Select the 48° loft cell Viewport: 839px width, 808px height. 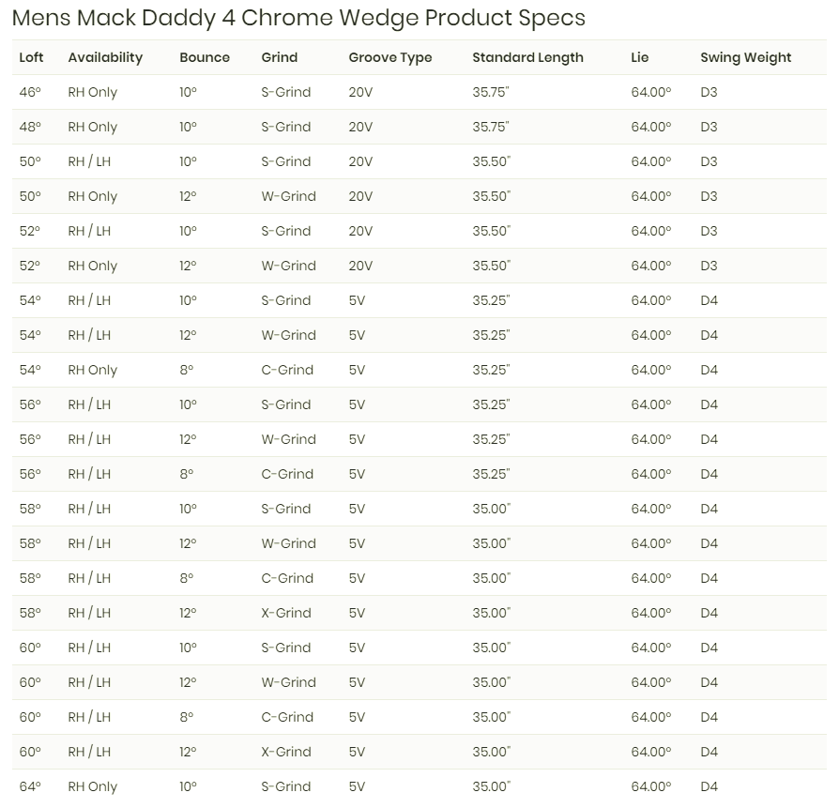[x=30, y=128]
